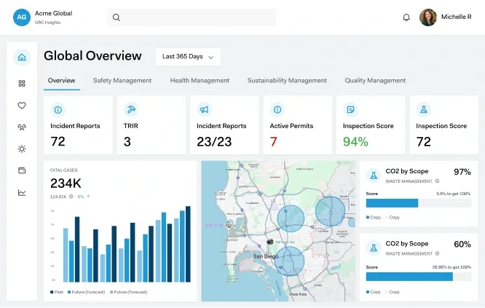Open the Active Permits card
Image resolution: width=485 pixels, height=308 pixels.
(x=296, y=125)
